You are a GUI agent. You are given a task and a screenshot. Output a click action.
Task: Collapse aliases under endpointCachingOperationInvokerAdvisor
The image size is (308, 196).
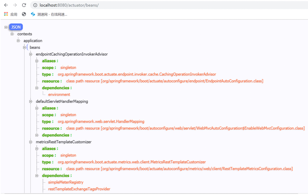(x=37, y=61)
